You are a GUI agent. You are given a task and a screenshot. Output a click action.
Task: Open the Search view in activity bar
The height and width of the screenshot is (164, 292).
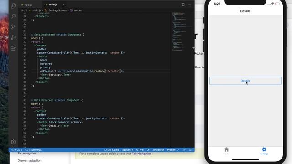[x=13, y=16]
